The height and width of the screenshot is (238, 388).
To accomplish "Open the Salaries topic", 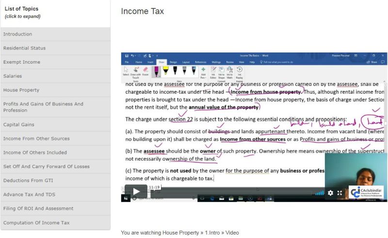I will (x=13, y=76).
